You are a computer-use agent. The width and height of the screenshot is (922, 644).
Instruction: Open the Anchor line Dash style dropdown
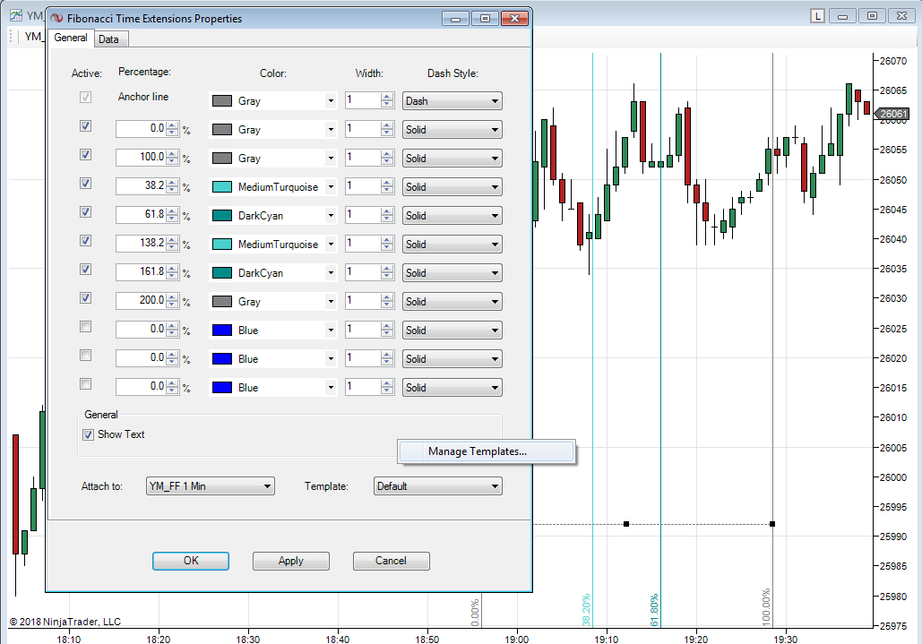(x=452, y=101)
